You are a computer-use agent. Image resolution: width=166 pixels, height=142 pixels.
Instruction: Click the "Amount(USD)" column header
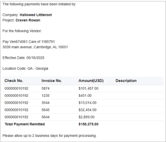(x=91, y=81)
